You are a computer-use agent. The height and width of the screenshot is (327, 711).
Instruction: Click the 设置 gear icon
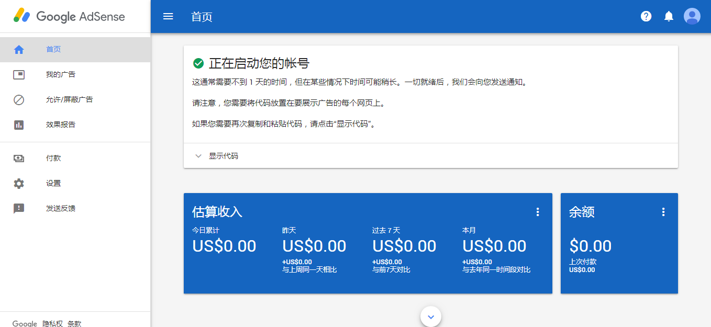(x=19, y=184)
